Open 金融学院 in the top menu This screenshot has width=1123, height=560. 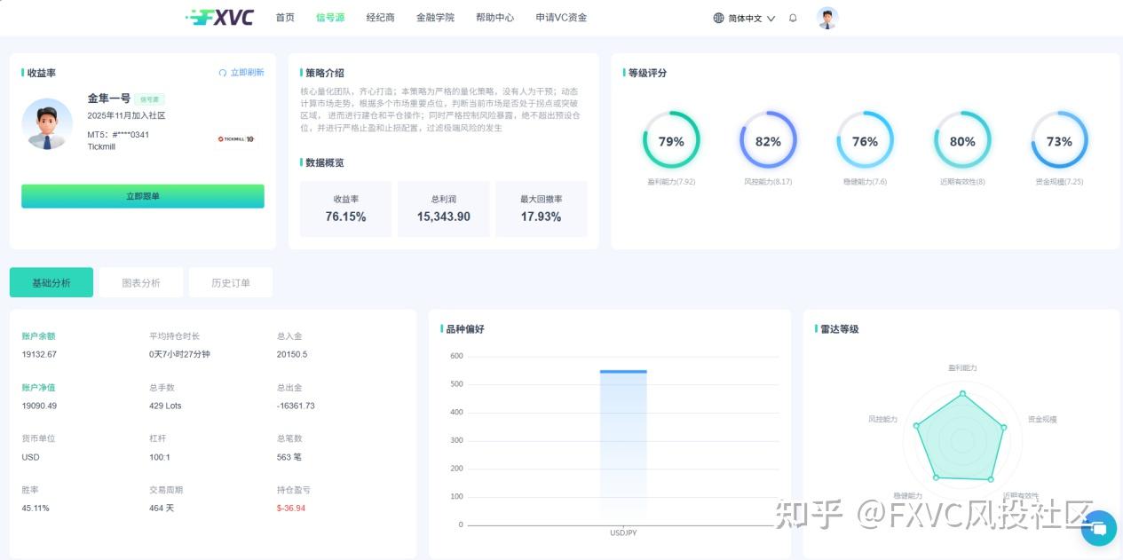coord(435,17)
